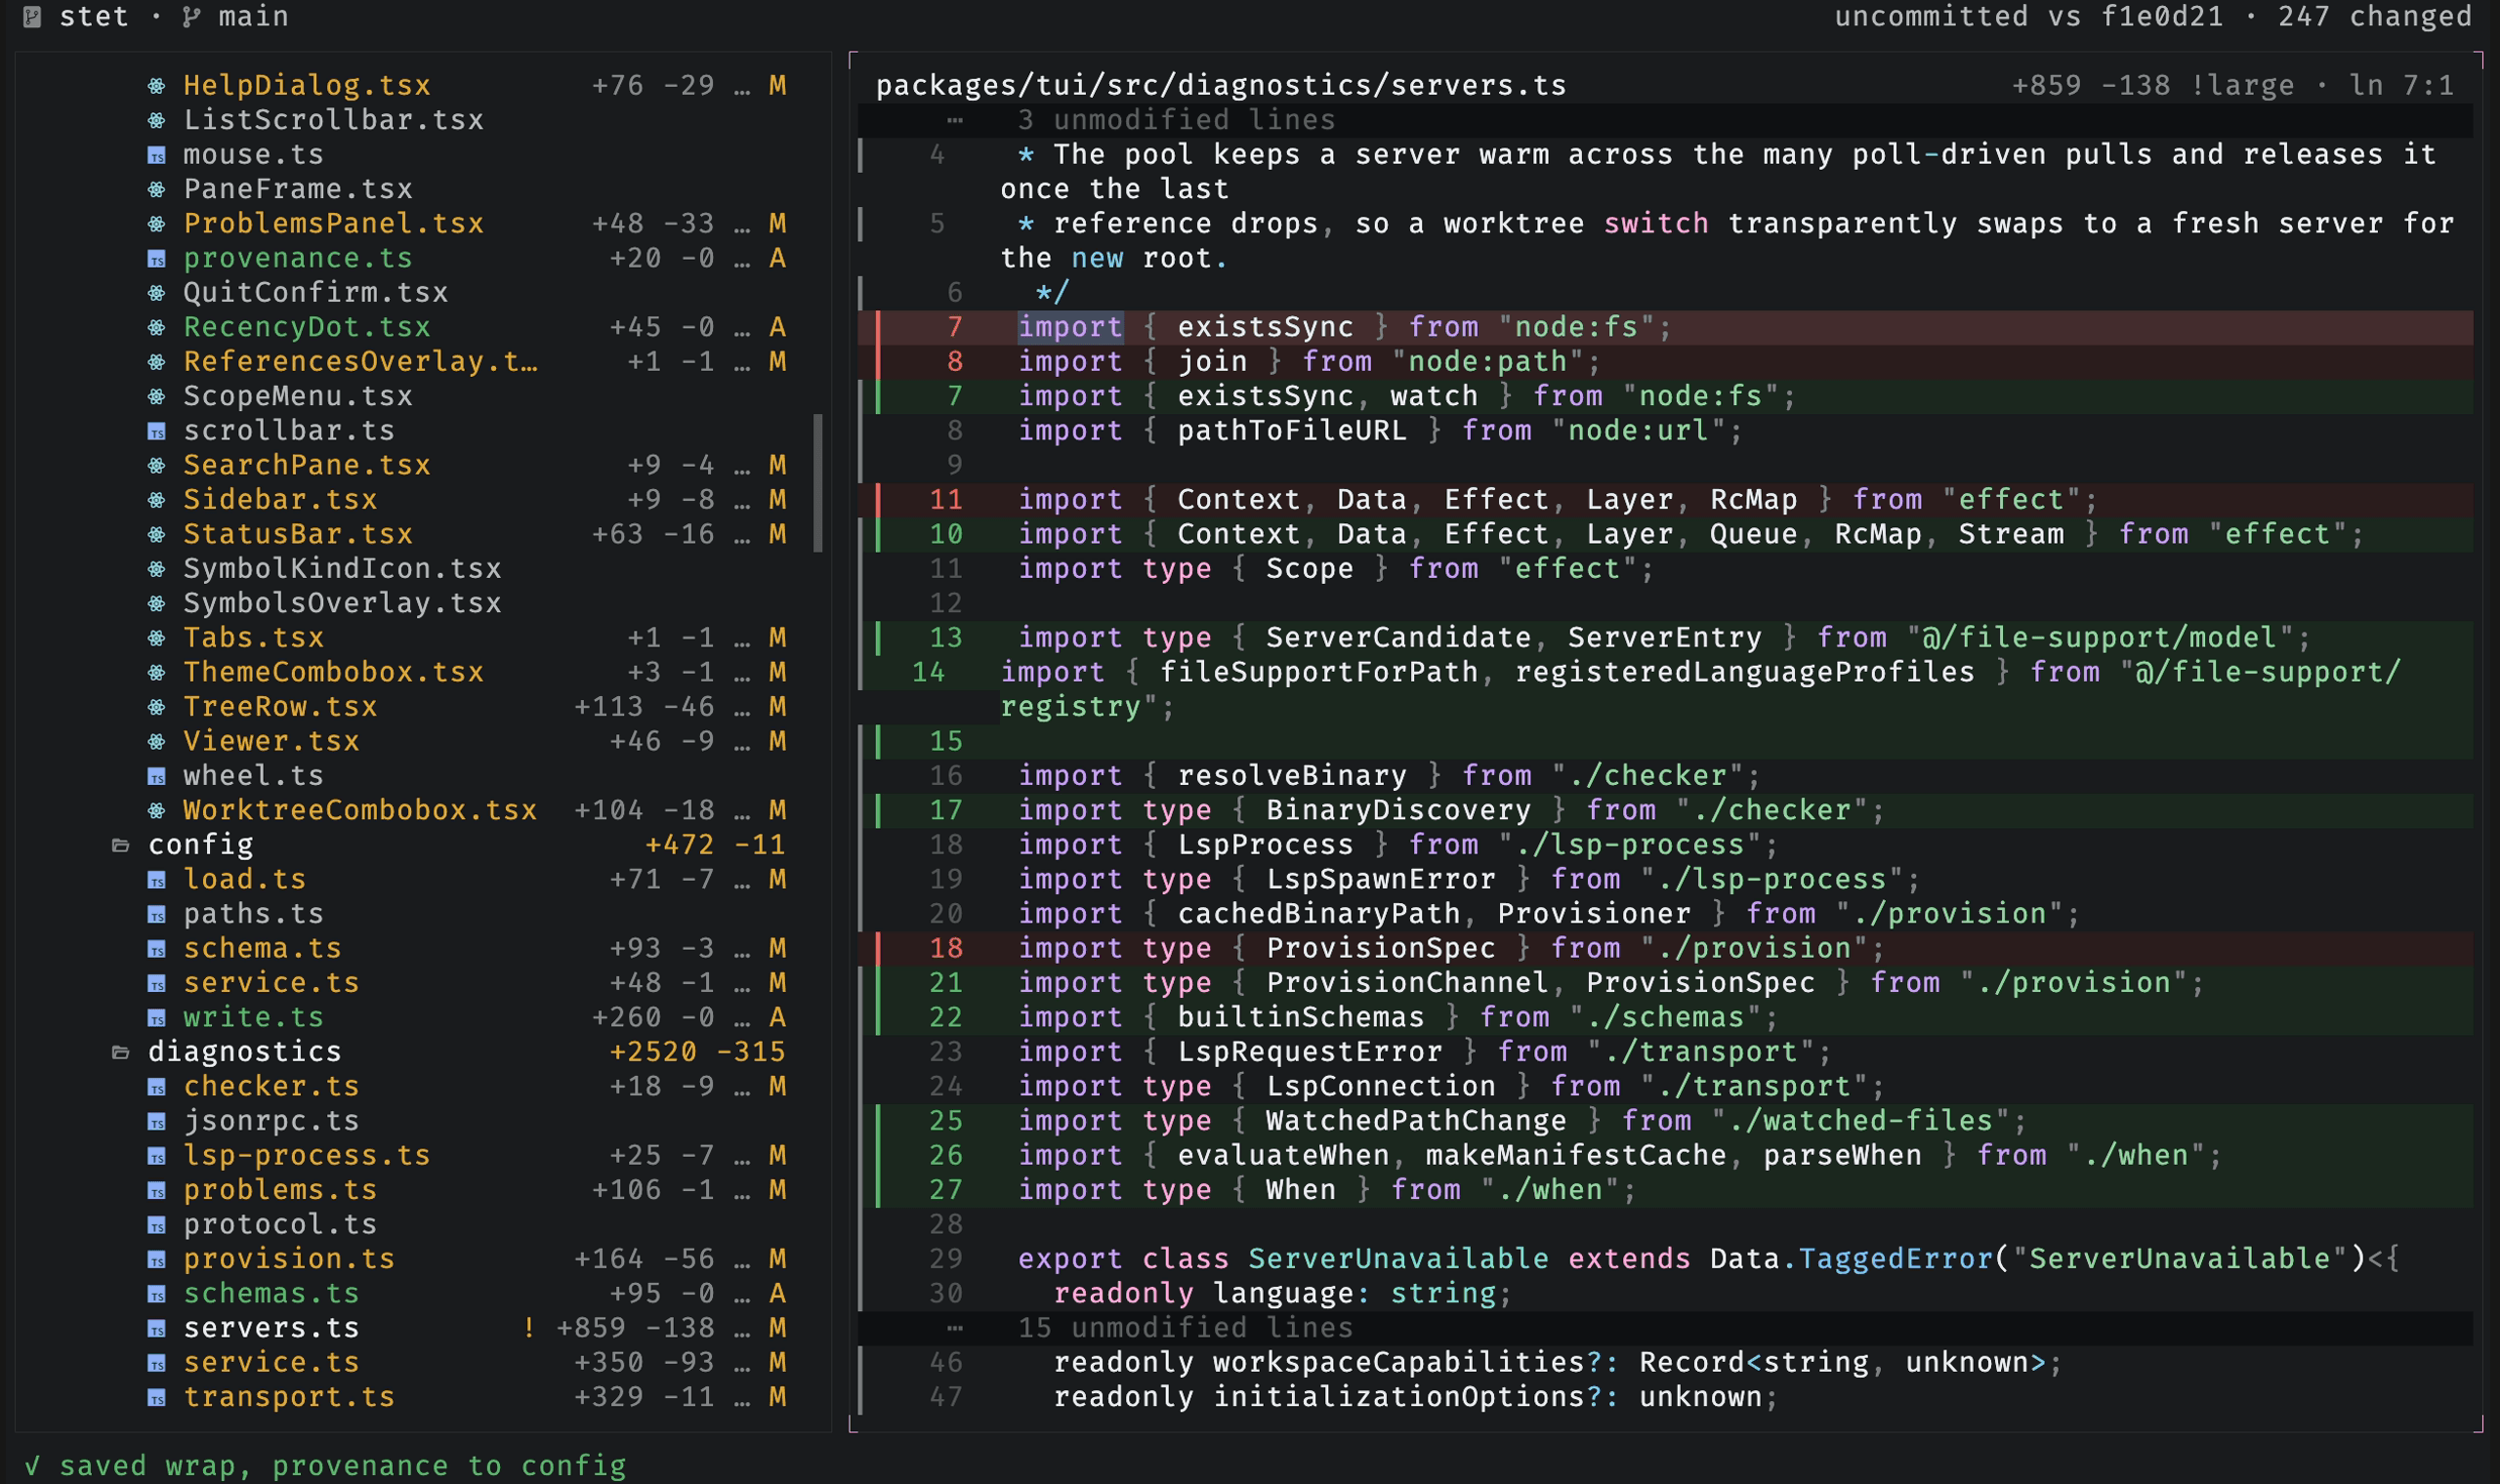Open PaneFrame.tsx in the file tree
Screen dimensions: 2500x1484
tap(298, 189)
